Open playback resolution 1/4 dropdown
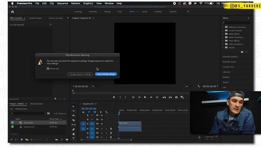This screenshot has height=147, width=261. [x=190, y=86]
